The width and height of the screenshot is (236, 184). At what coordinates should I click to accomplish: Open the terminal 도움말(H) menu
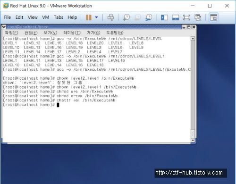pyautogui.click(x=115, y=33)
